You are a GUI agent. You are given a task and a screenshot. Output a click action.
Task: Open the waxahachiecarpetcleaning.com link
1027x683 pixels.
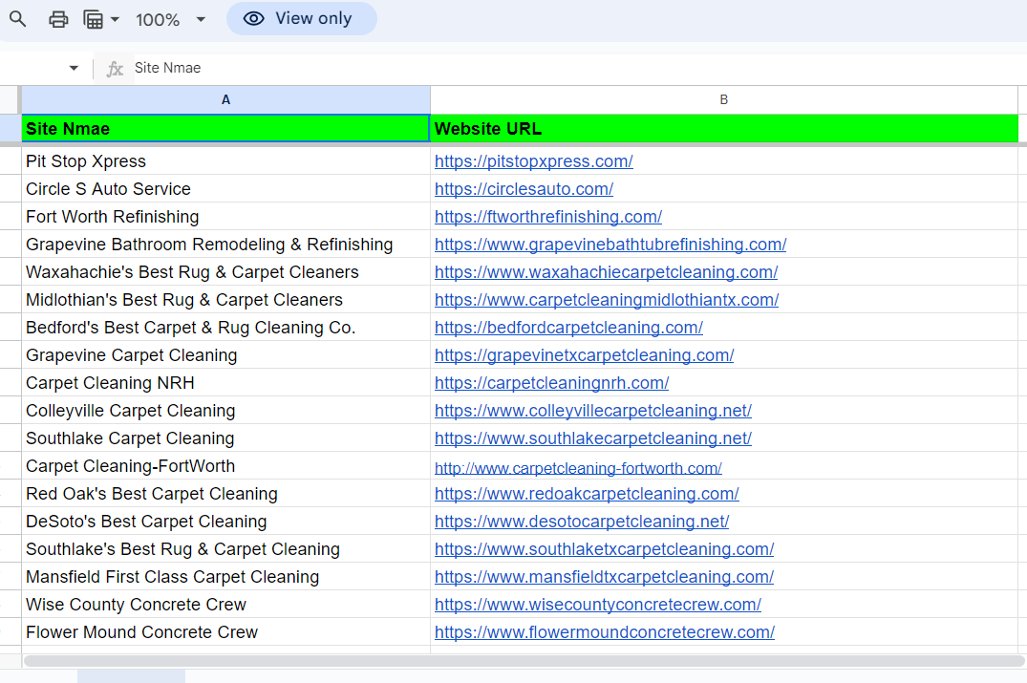pyautogui.click(x=606, y=271)
